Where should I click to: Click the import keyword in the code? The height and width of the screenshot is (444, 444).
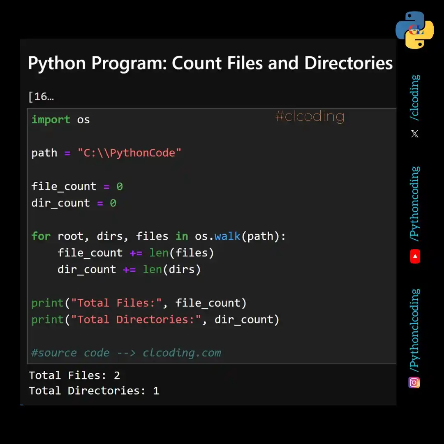pos(51,119)
